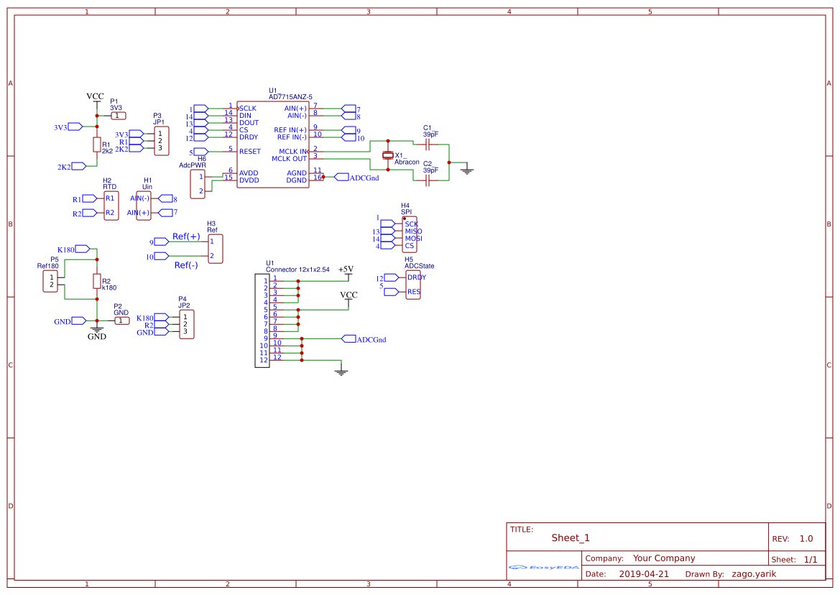This screenshot has height=595, width=840.
Task: Select the Connector 12x1x2.54 component
Action: click(262, 320)
